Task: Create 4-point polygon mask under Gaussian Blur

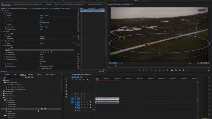Action: [x=9, y=48]
